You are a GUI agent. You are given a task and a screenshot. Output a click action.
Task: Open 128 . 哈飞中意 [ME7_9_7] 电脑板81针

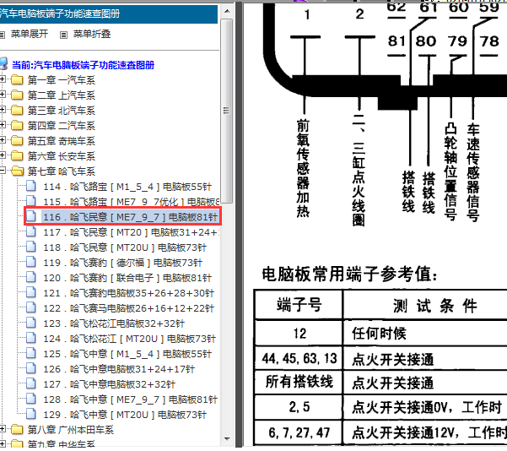(x=130, y=399)
